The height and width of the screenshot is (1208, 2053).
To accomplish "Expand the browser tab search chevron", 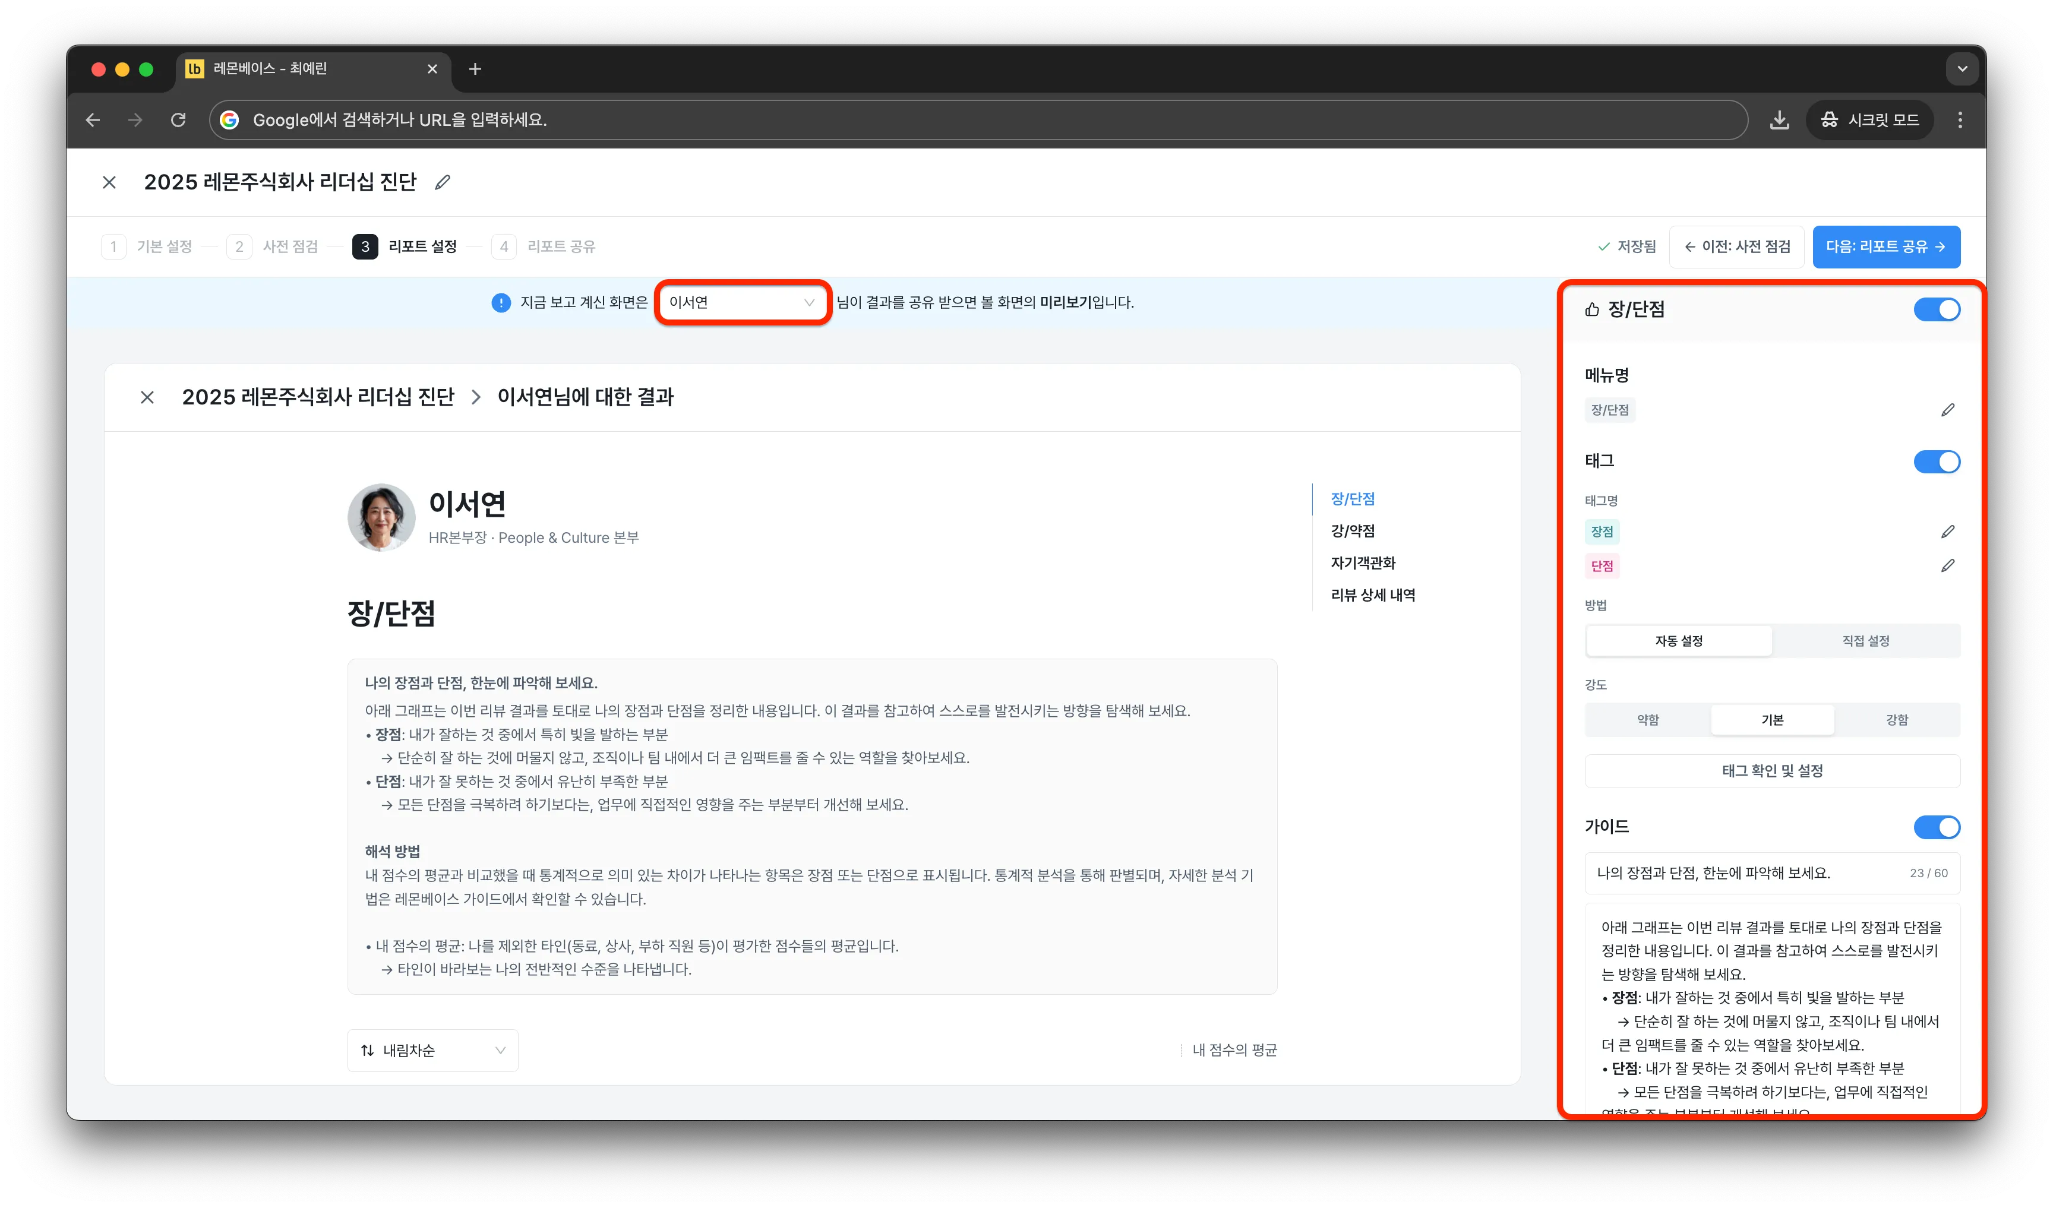I will 1962,69.
